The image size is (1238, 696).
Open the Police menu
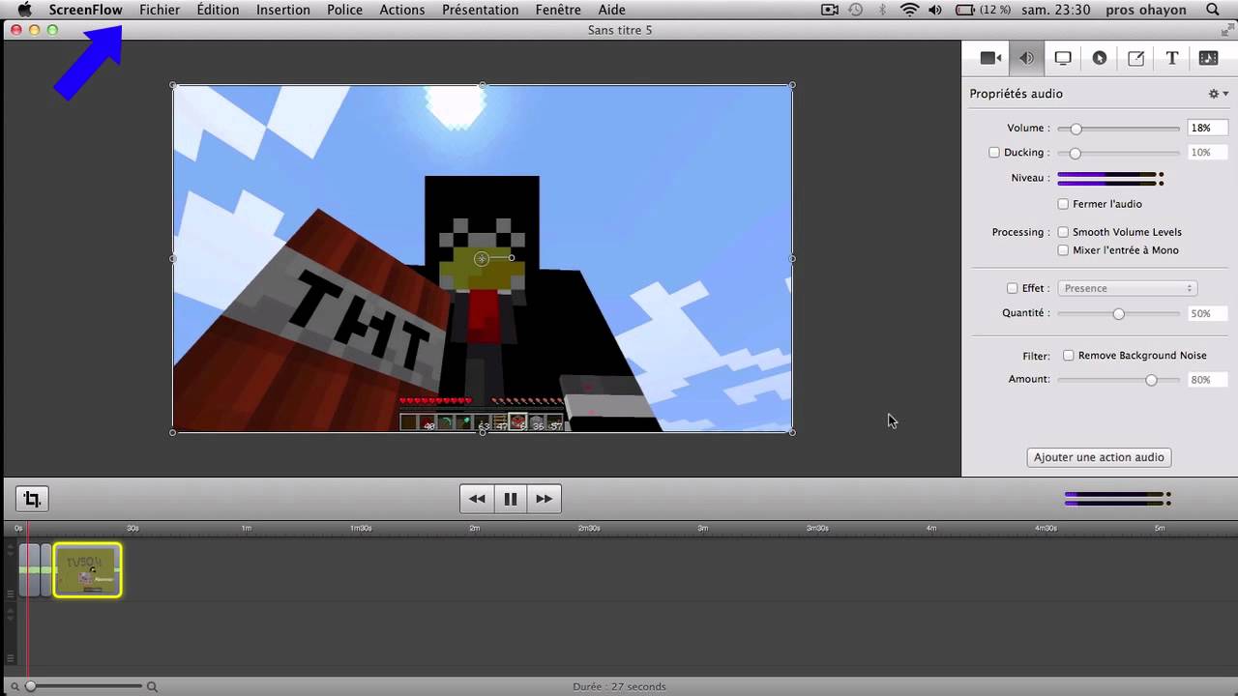tap(344, 10)
